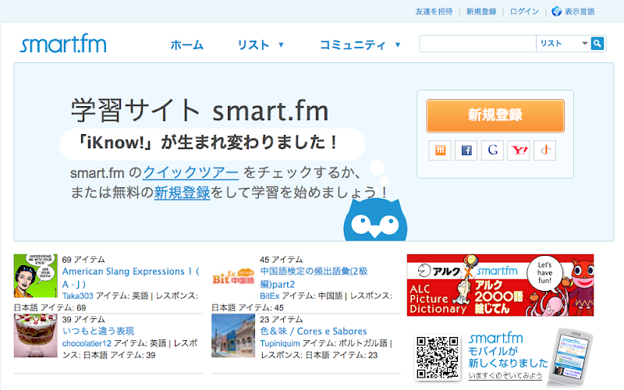Click the 23 アイテム count text

tap(282, 319)
